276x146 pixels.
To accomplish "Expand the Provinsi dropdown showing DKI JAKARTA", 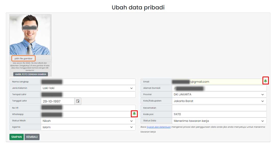I will (219, 94).
